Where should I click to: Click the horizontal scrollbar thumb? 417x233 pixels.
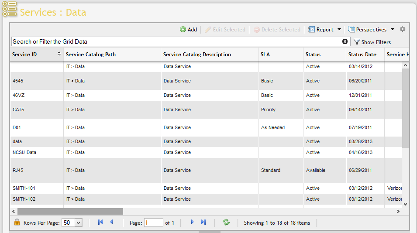(70, 212)
